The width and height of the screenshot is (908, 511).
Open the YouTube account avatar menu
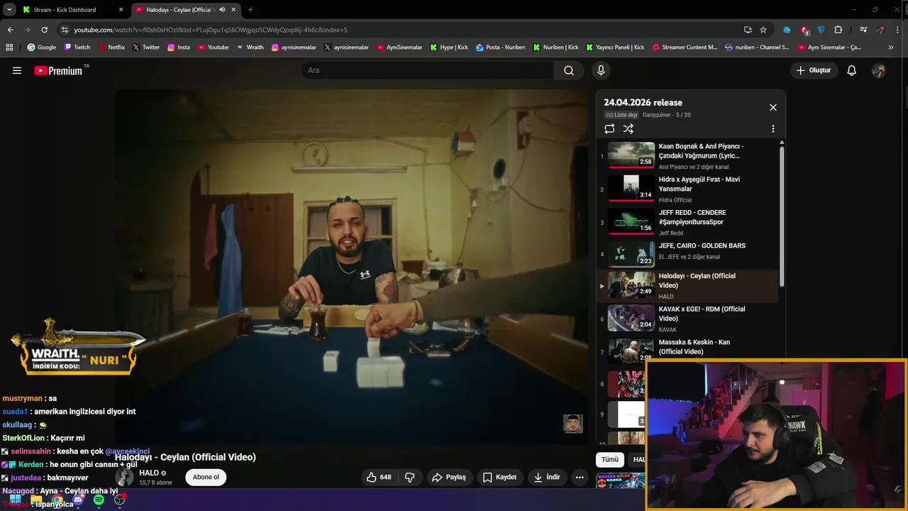coord(879,70)
